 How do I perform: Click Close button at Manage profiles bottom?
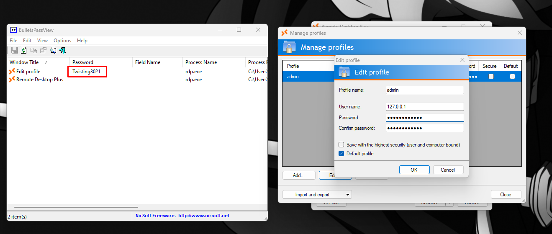pyautogui.click(x=506, y=195)
